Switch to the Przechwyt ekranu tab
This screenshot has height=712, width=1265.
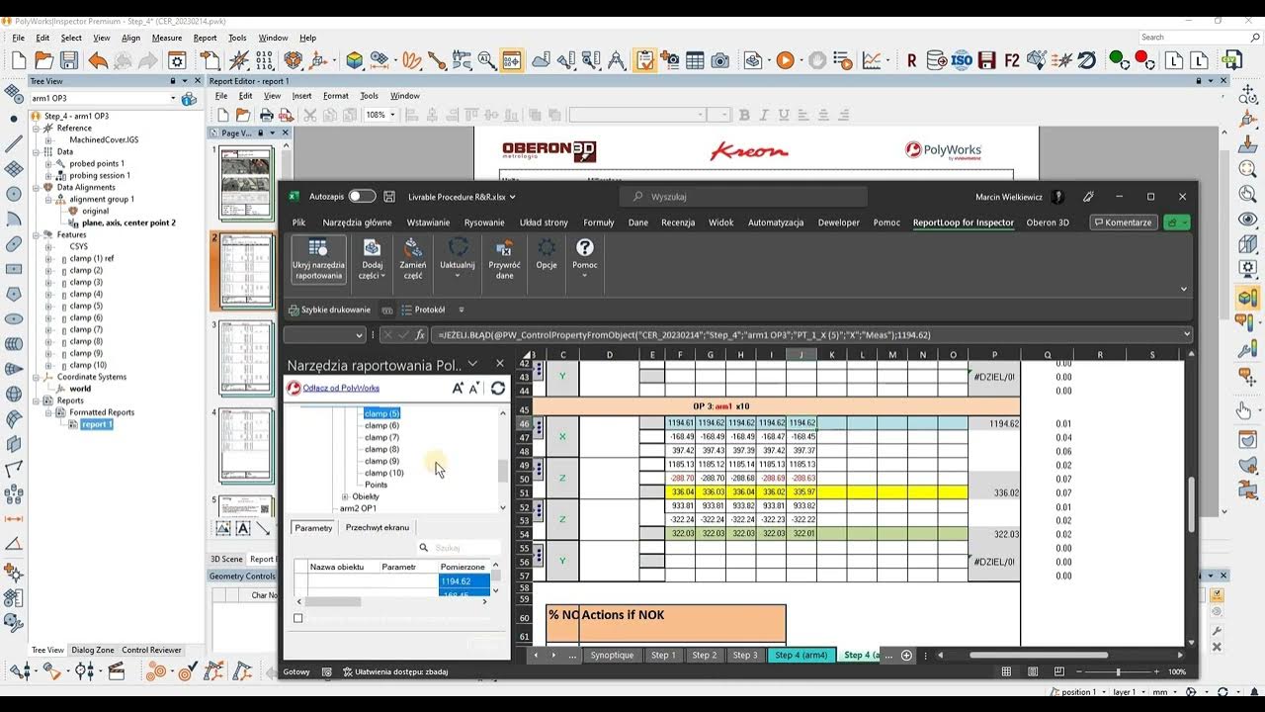point(377,527)
